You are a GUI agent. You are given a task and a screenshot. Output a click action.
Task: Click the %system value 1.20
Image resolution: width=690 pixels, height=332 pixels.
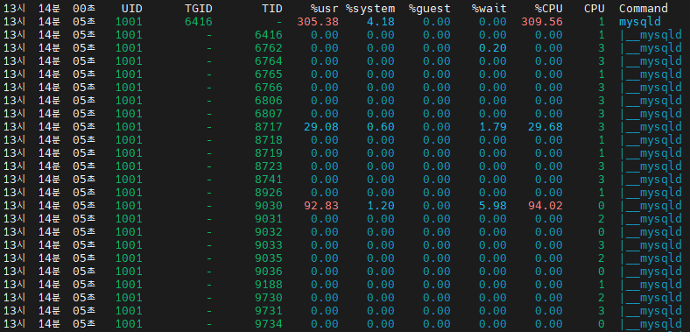click(x=381, y=206)
